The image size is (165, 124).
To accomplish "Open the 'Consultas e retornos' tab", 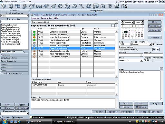I will pos(15,58).
